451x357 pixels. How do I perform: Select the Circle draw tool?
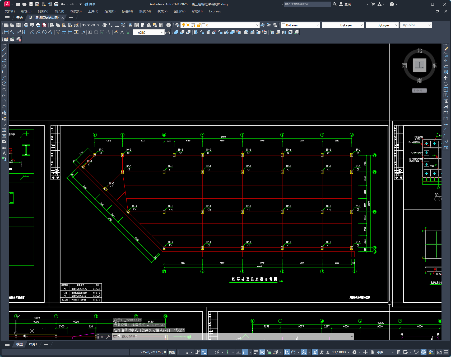point(4,84)
